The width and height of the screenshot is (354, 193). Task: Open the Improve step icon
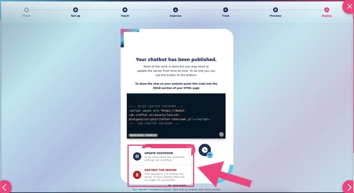click(x=175, y=10)
